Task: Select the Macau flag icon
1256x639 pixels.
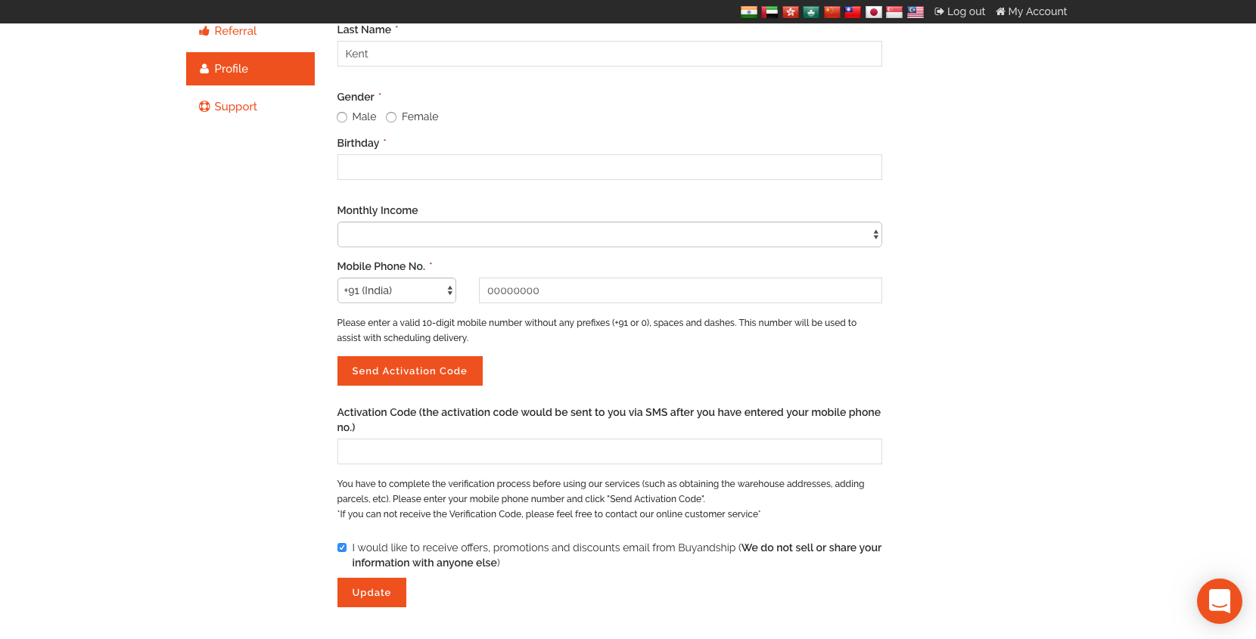Action: (811, 11)
